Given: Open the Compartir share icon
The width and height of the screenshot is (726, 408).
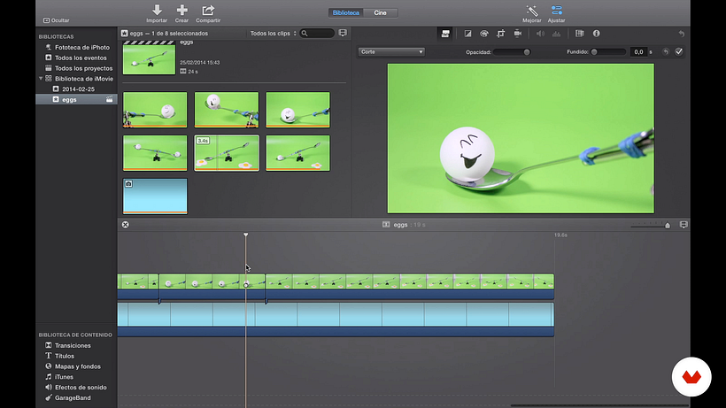Looking at the screenshot, I should (208, 11).
